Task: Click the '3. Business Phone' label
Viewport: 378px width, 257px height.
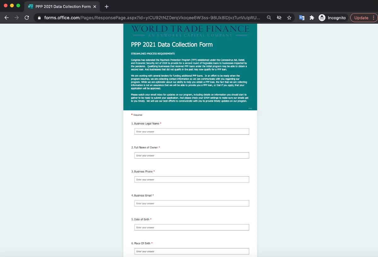Action: [x=143, y=172]
